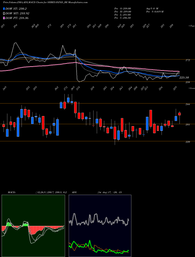Click the Avg V: 0 M value

(x=152, y=9)
